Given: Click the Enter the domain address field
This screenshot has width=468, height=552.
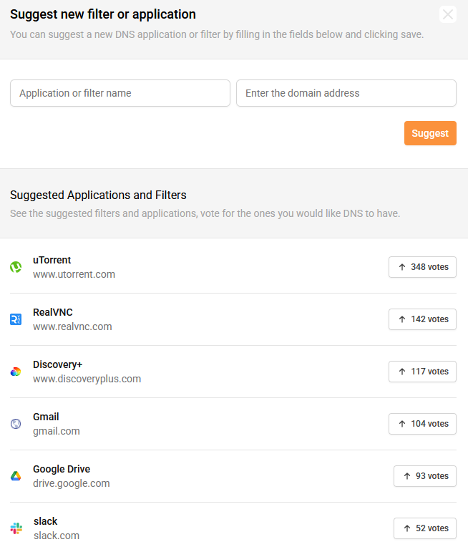Looking at the screenshot, I should click(x=346, y=93).
